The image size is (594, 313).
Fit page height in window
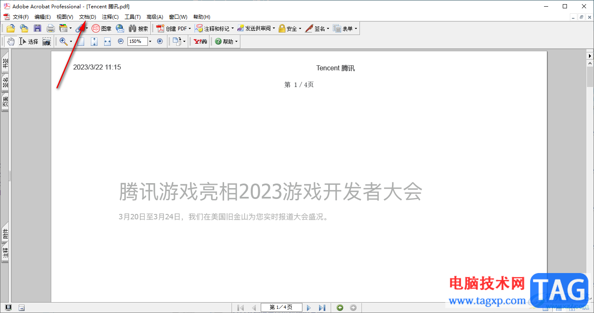coord(94,41)
